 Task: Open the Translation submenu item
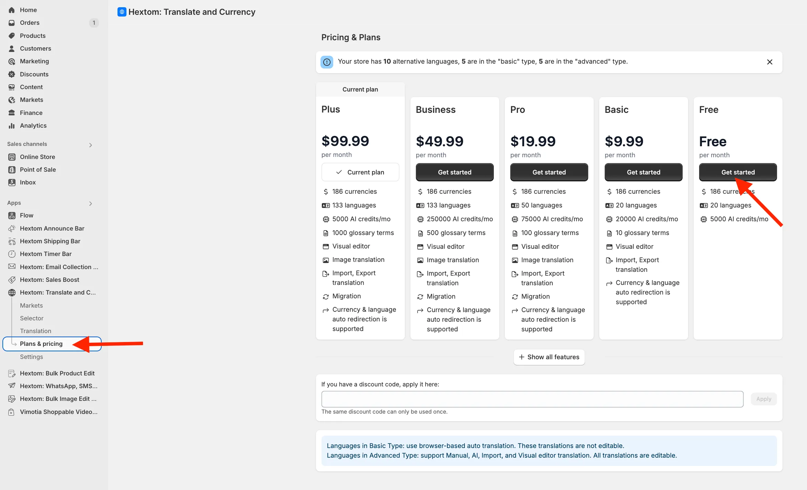click(x=35, y=331)
